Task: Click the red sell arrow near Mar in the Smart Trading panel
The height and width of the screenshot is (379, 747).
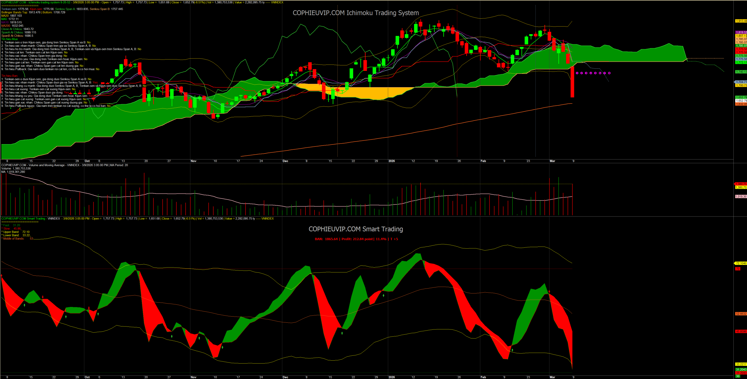Action: pos(549,291)
